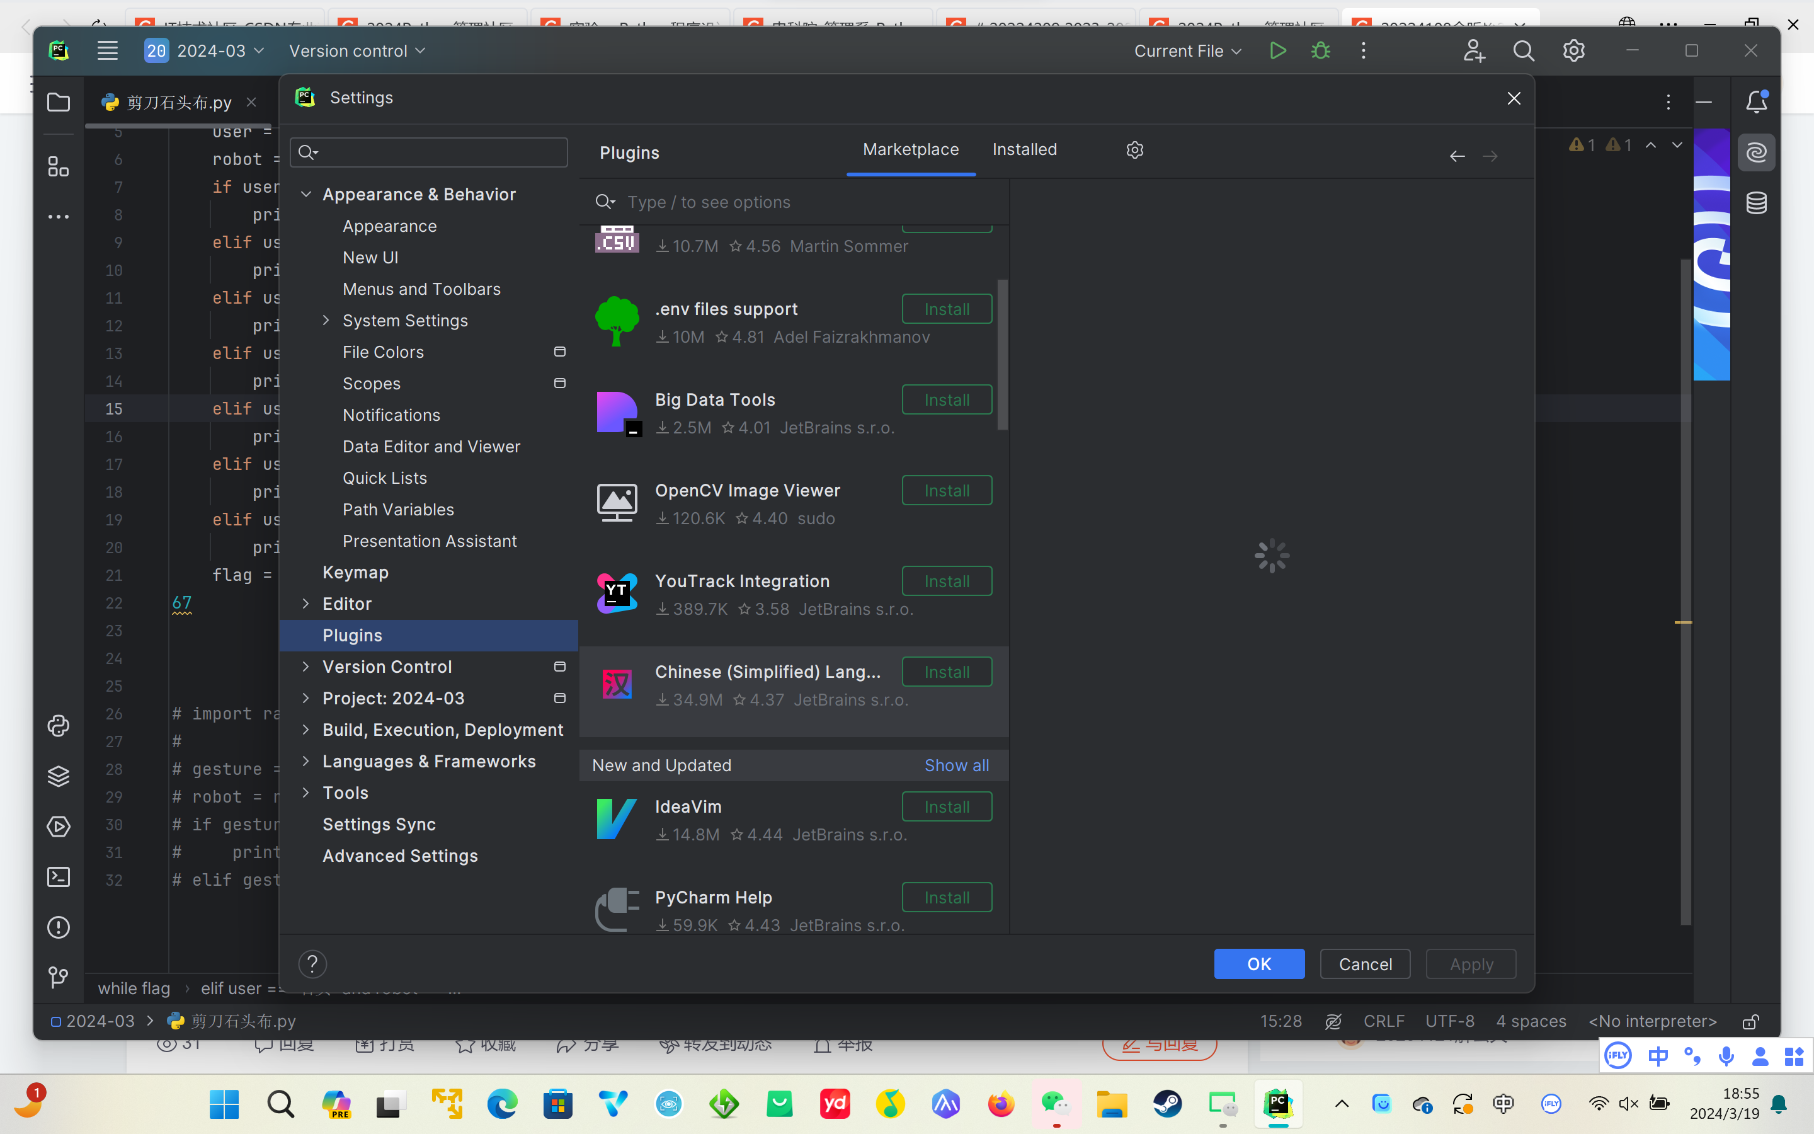Open the Current File run configuration dropdown
The height and width of the screenshot is (1134, 1814).
1187,51
